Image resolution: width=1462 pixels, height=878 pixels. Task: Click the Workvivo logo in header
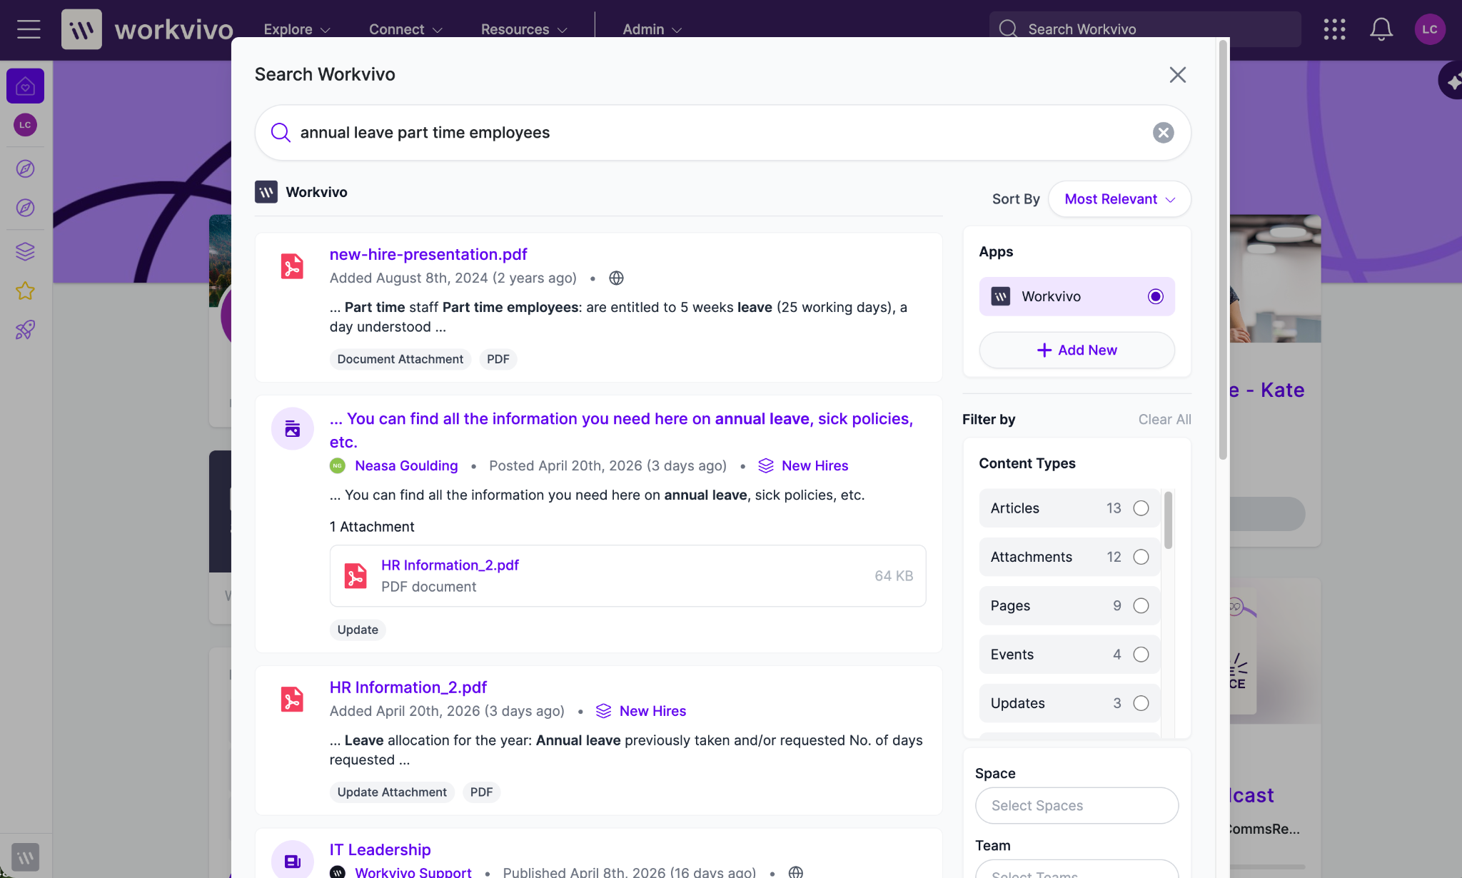click(x=148, y=29)
